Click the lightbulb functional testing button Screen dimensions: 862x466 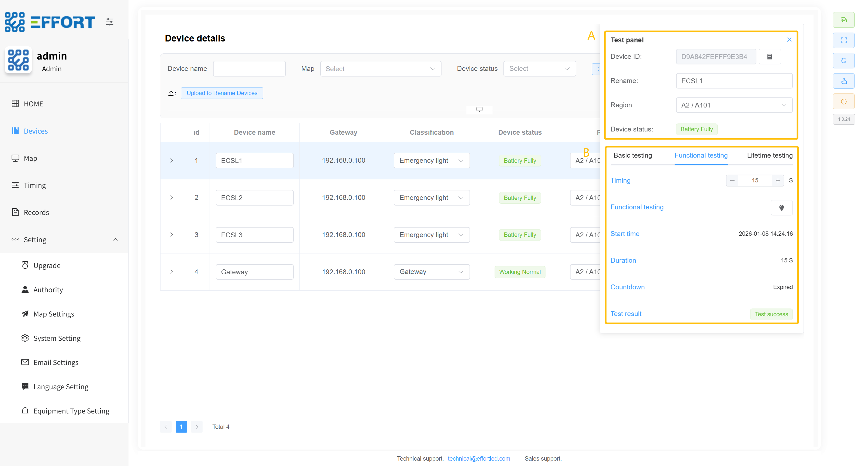781,207
